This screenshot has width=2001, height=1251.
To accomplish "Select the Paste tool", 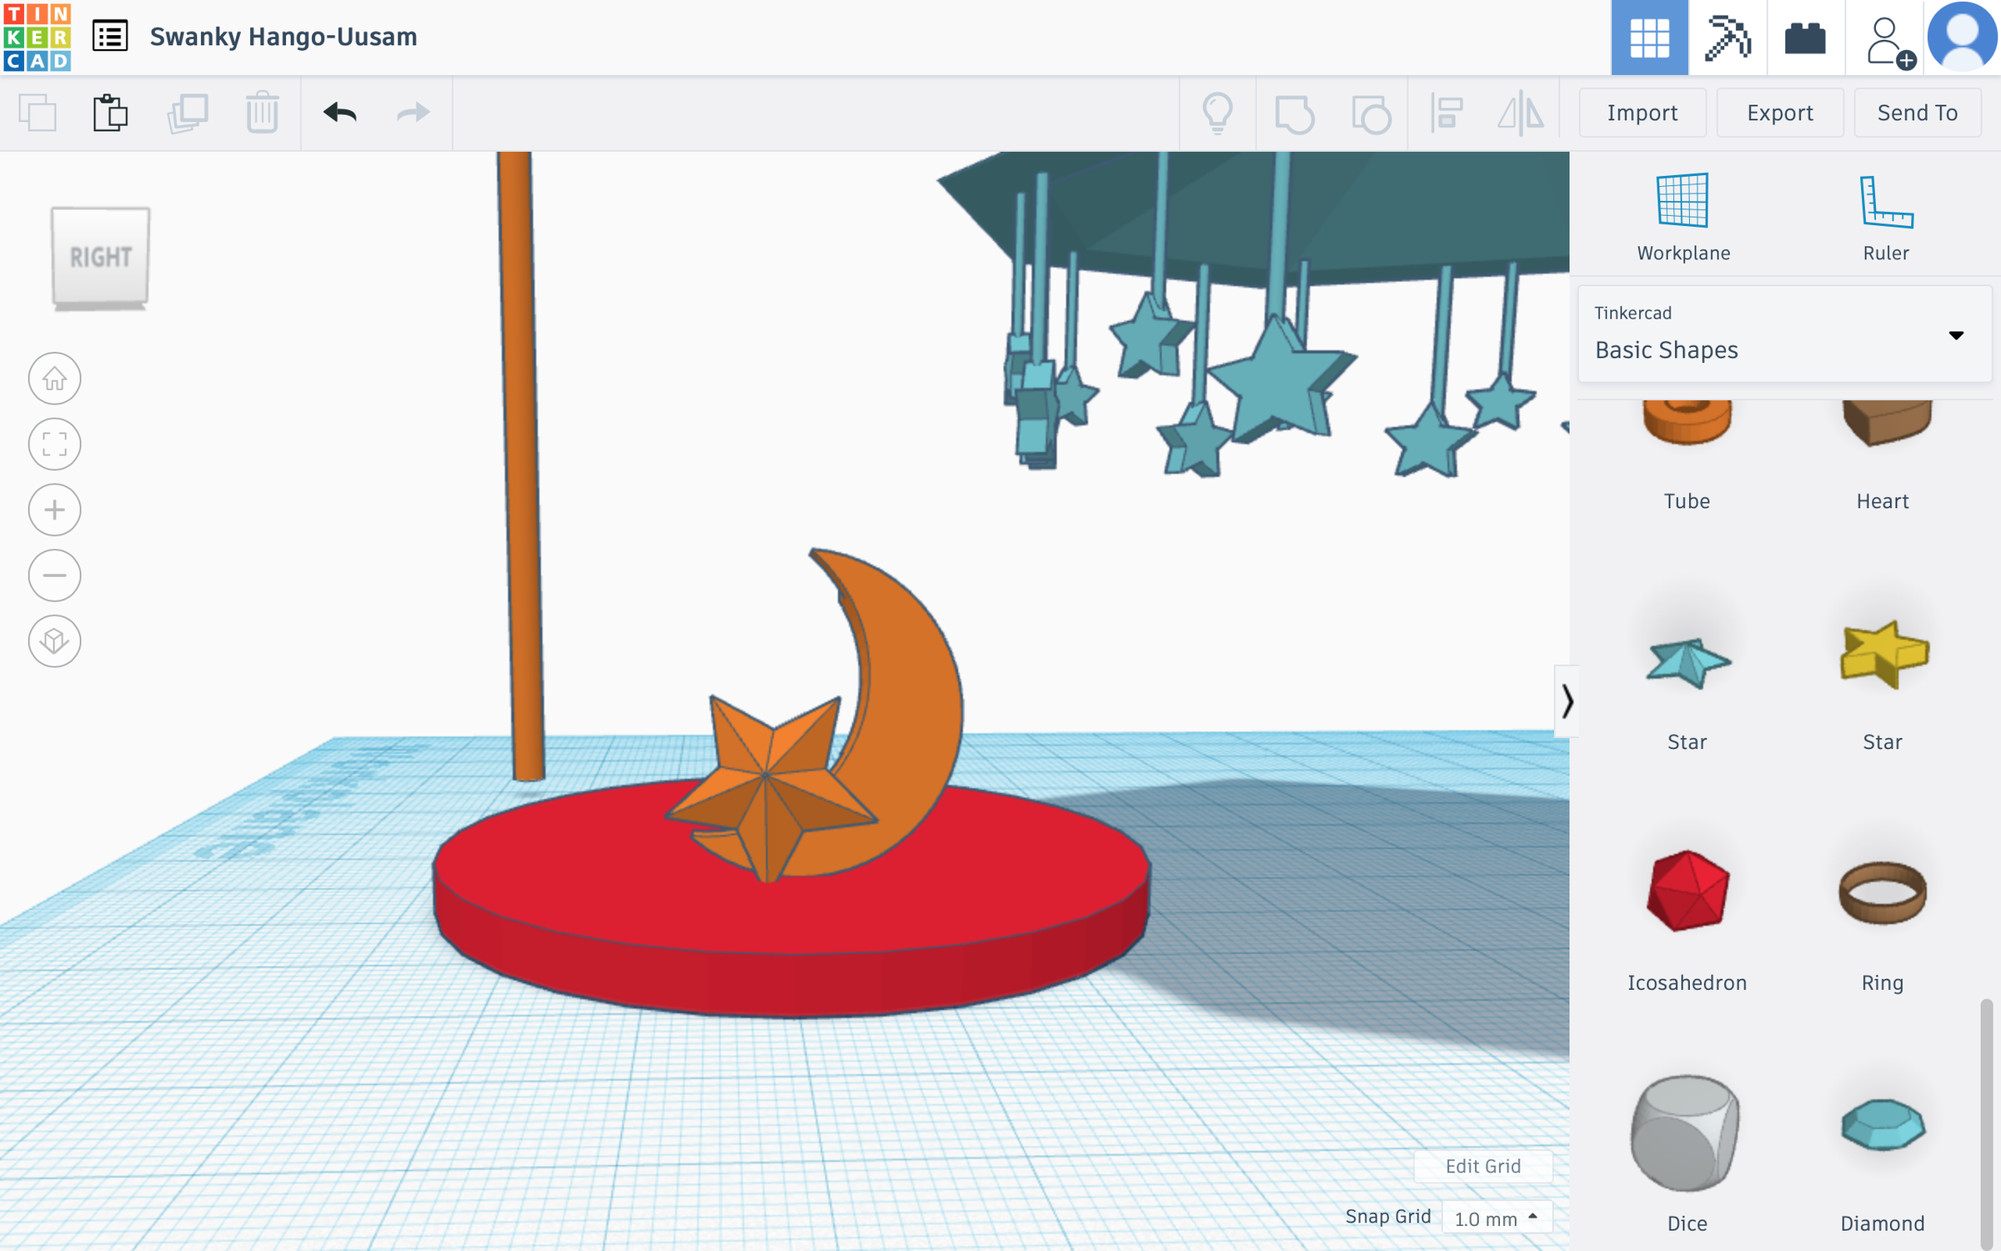I will 111,113.
